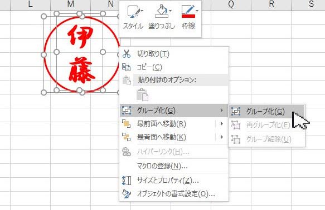
Task: Choose マクロの登録(N)... menu item
Action: pos(174,166)
